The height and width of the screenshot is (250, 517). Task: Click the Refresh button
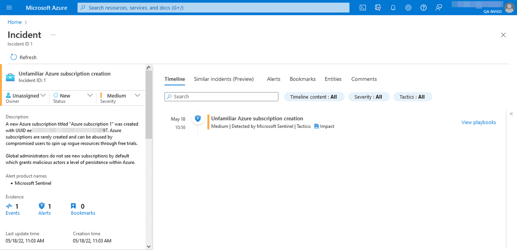click(x=23, y=57)
